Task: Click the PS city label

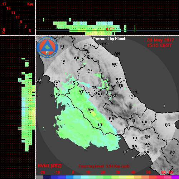Action: (x=105, y=44)
